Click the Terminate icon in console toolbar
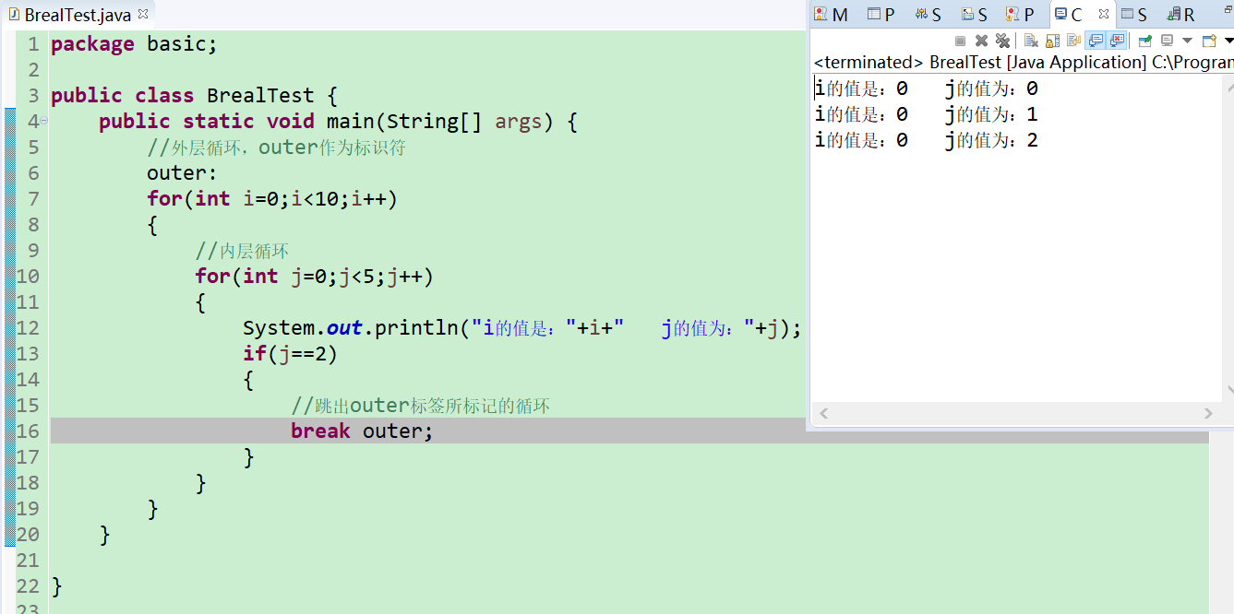The image size is (1234, 614). (960, 41)
